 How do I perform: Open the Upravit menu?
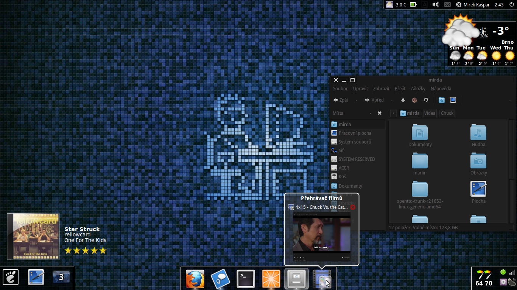click(360, 89)
